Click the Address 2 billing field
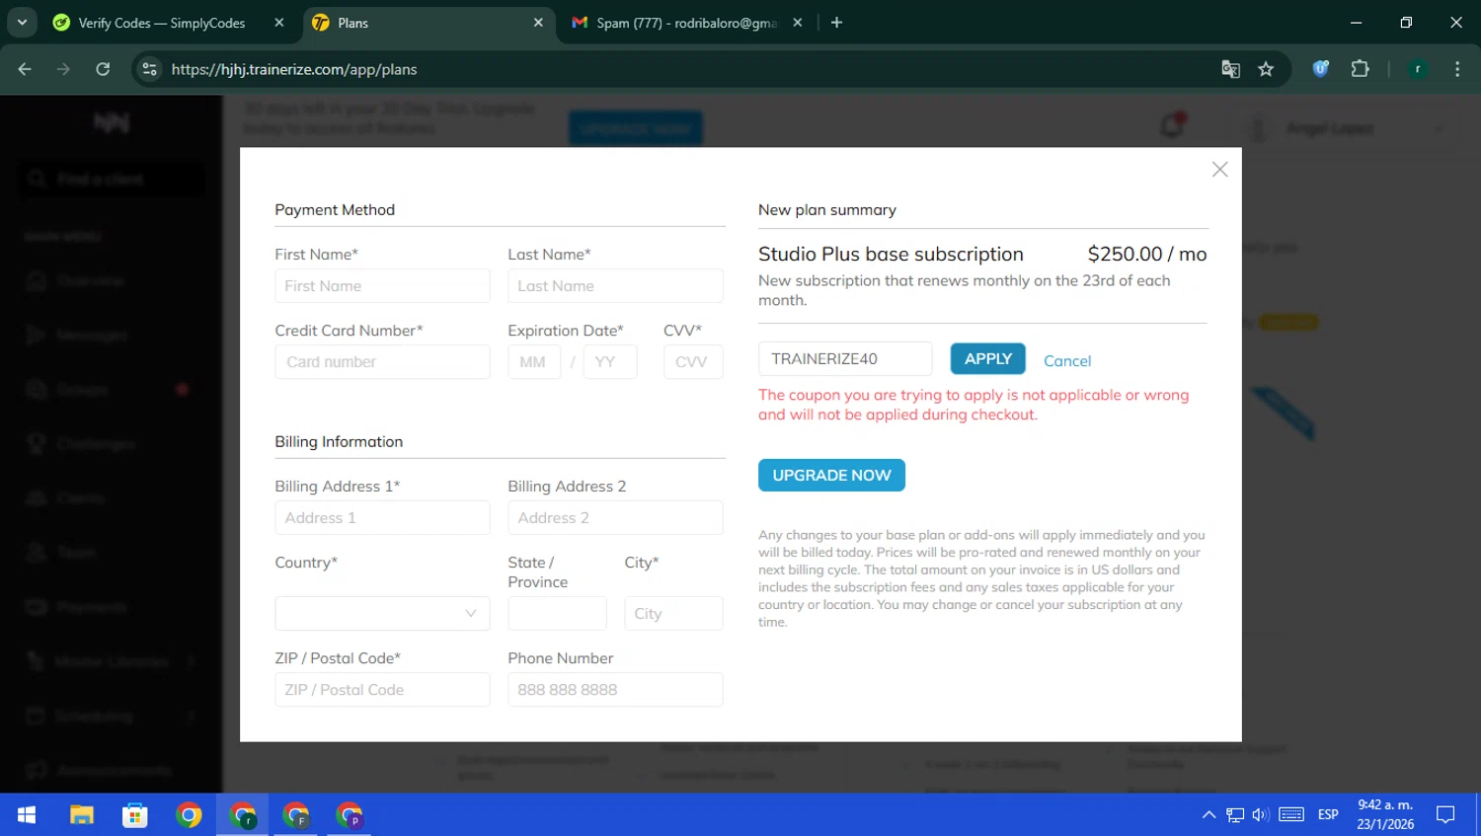Viewport: 1481px width, 836px height. click(x=615, y=518)
